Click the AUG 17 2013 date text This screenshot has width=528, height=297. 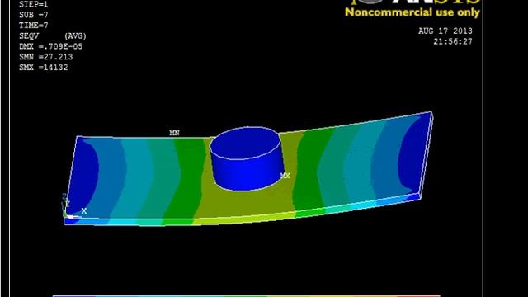[x=445, y=31]
